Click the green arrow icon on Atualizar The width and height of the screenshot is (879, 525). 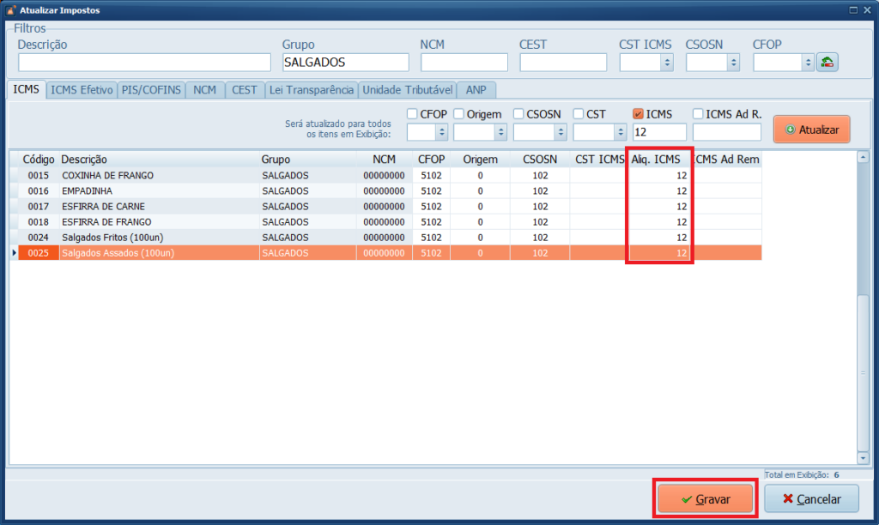(x=790, y=130)
